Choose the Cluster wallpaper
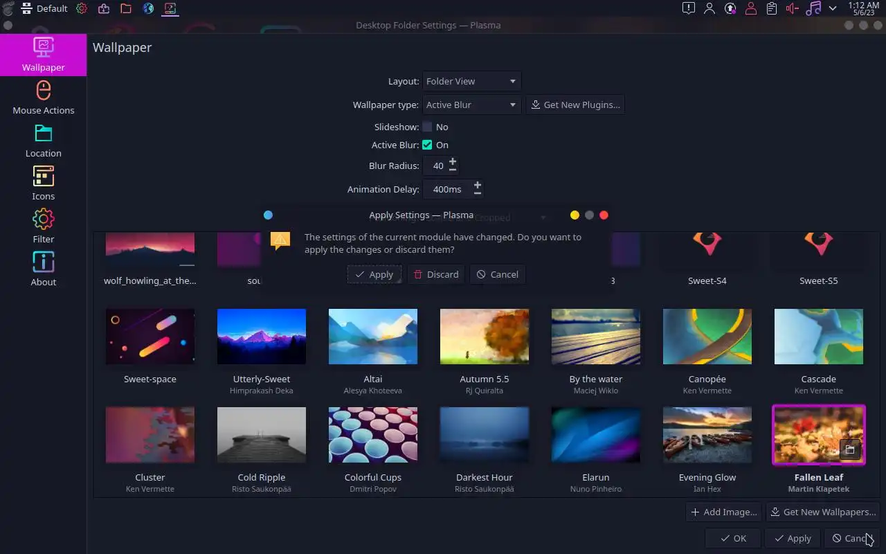886x554 pixels. [x=150, y=435]
